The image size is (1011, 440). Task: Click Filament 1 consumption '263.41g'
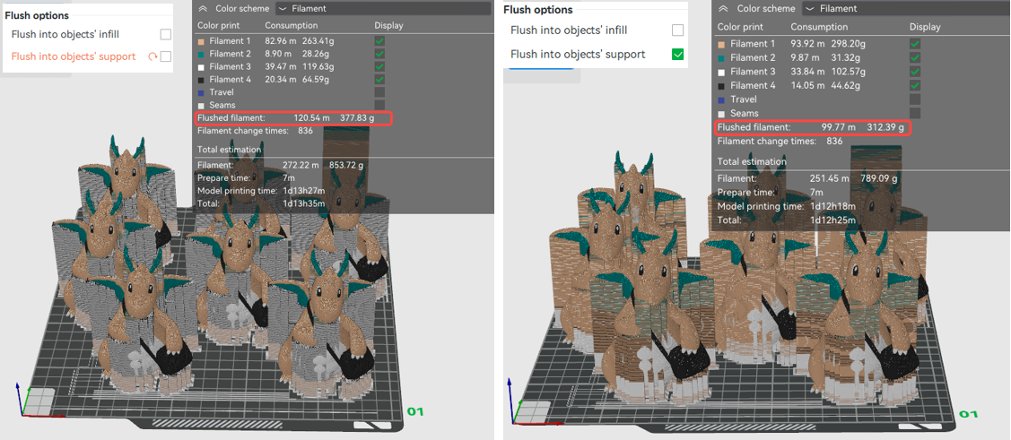(x=319, y=42)
